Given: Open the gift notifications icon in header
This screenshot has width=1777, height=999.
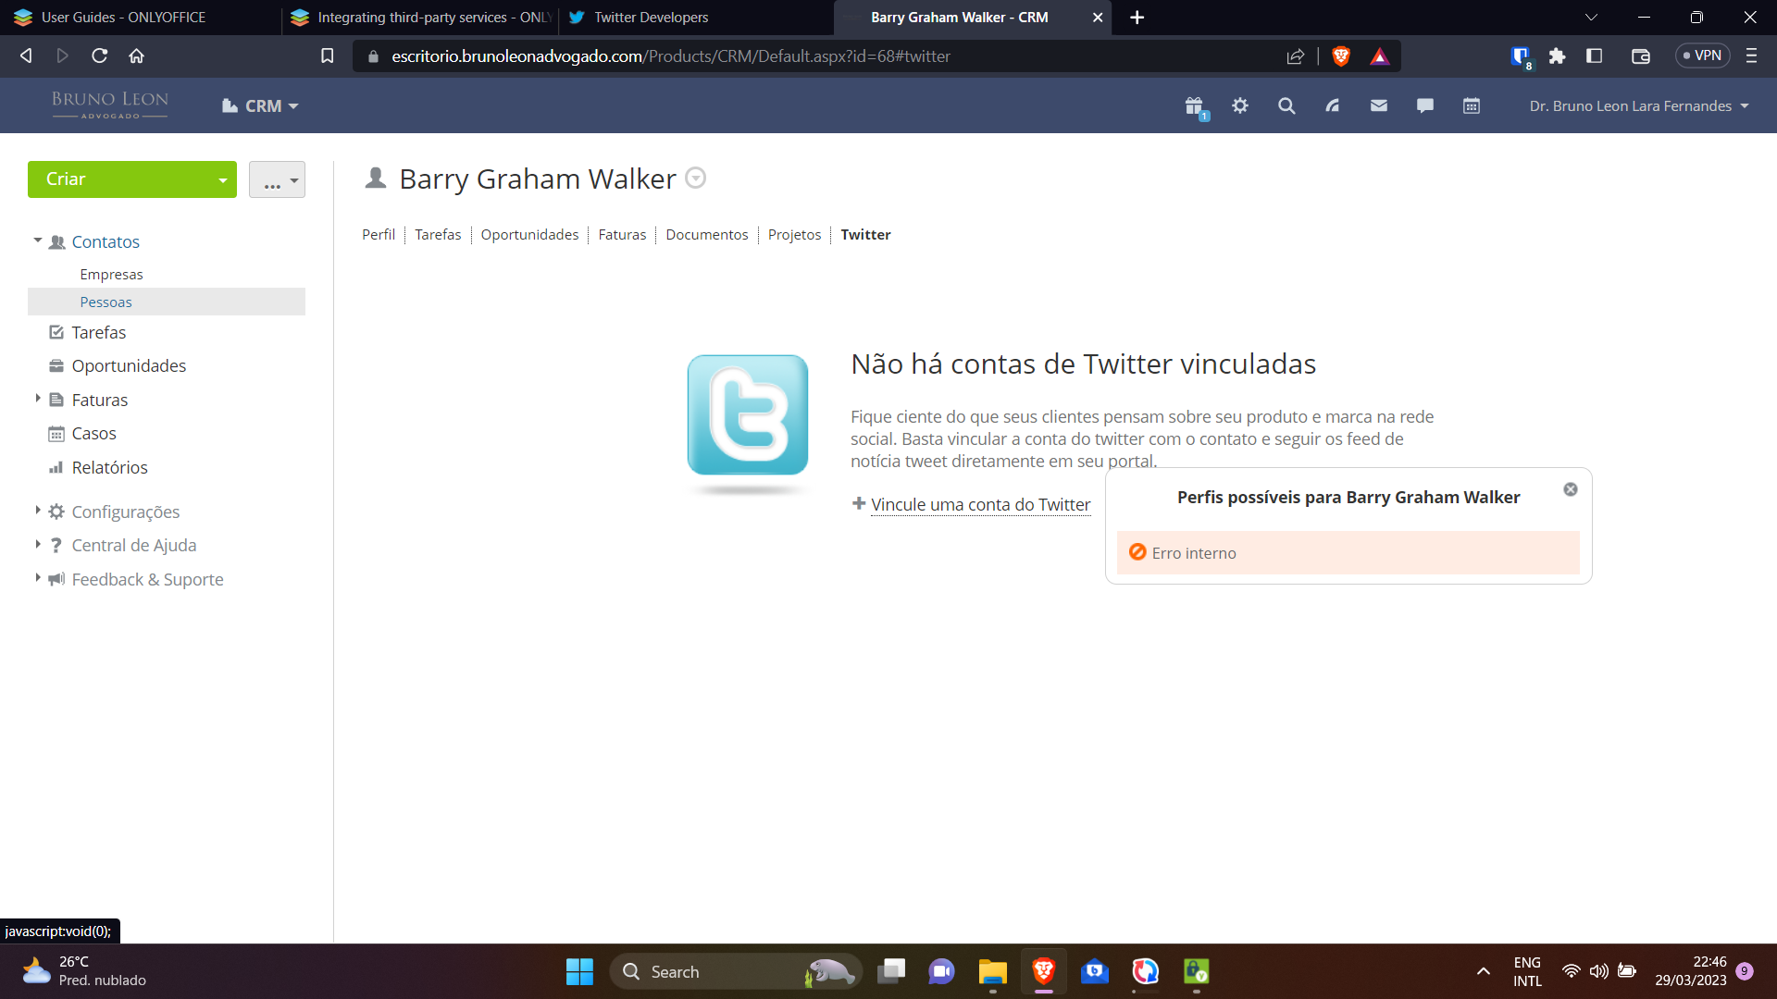Looking at the screenshot, I should [1195, 106].
